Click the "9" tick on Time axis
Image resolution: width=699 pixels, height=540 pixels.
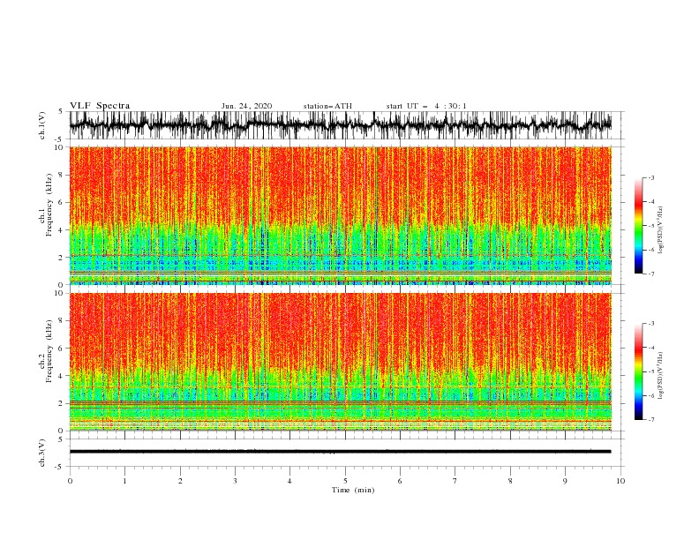point(565,481)
